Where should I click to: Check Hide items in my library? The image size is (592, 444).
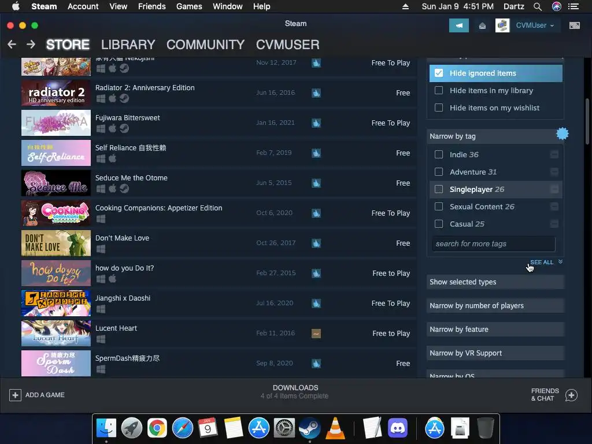coord(439,90)
